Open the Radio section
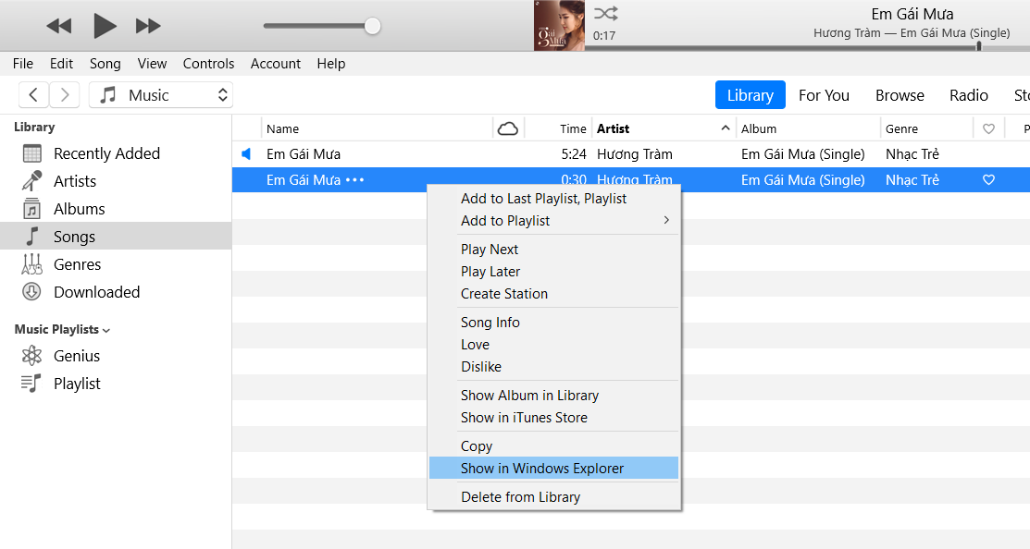1030x549 pixels. [x=968, y=94]
